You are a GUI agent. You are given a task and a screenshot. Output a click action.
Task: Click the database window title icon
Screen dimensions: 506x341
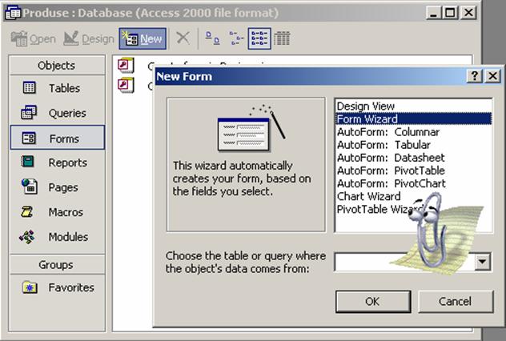[x=13, y=13]
